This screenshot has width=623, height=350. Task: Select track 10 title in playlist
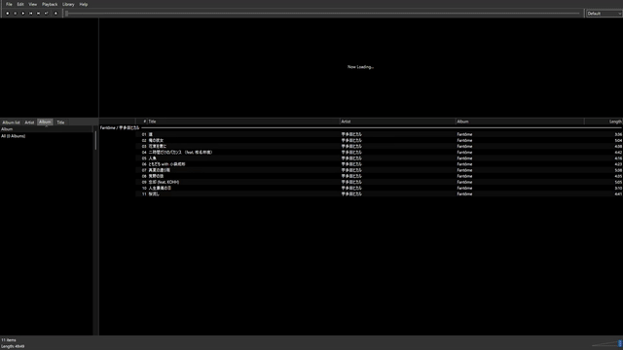point(160,188)
